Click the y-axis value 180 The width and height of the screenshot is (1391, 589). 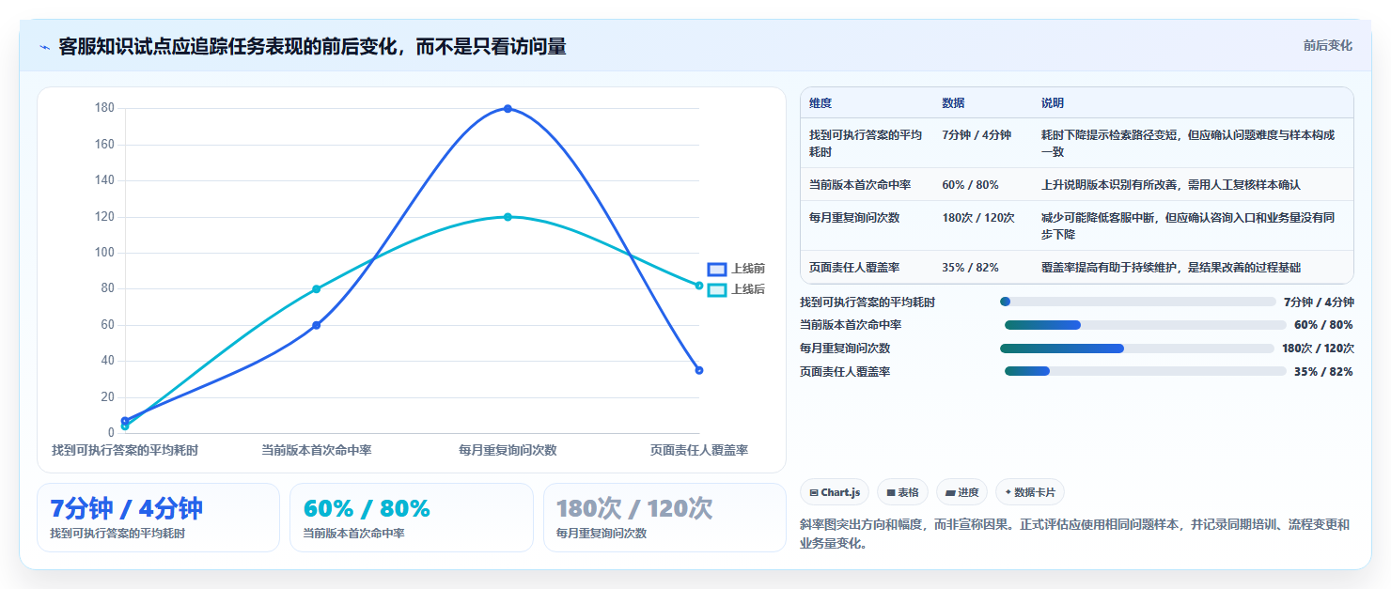[x=104, y=108]
